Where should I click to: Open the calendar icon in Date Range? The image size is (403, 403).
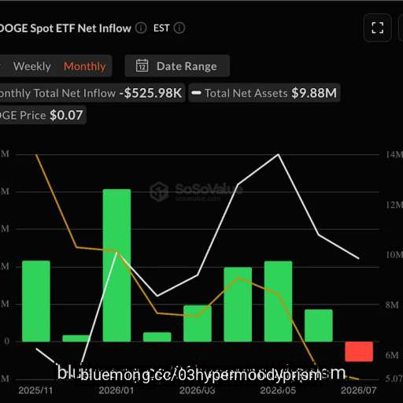pos(142,66)
